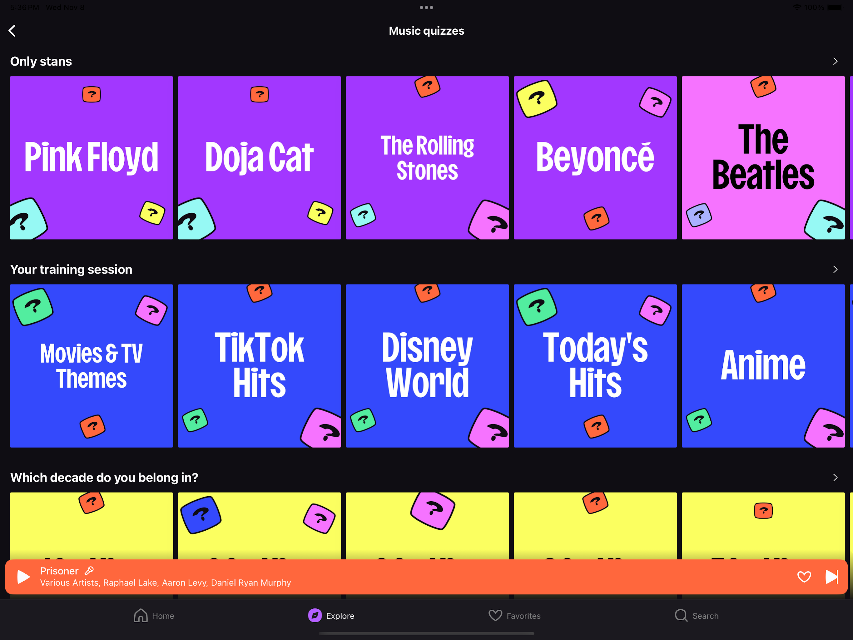The height and width of the screenshot is (640, 853).
Task: Select the Anime quiz card
Action: point(763,366)
